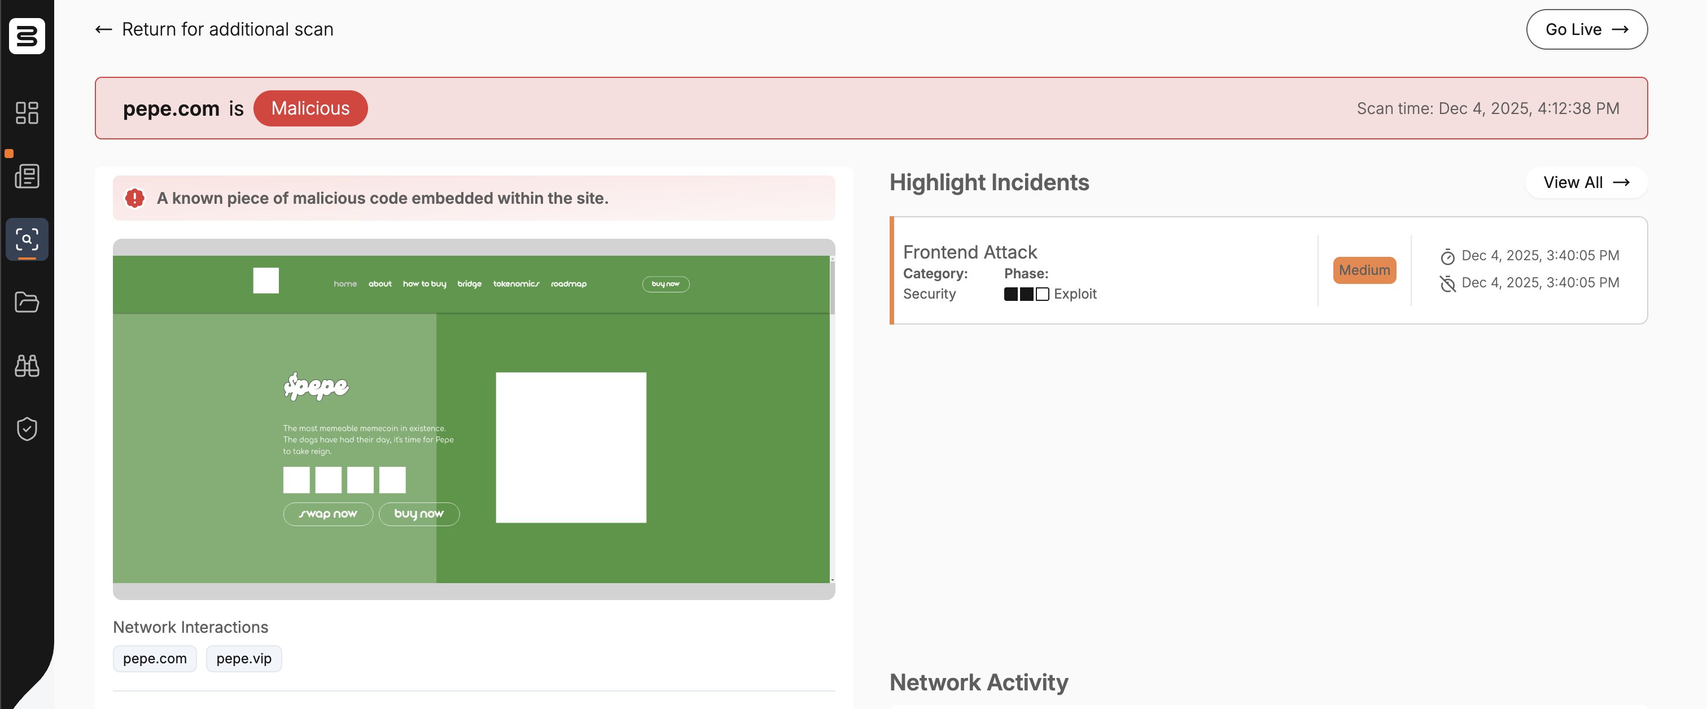Image resolution: width=1707 pixels, height=709 pixels.
Task: Open the dashboard grid icon
Action: tap(27, 113)
